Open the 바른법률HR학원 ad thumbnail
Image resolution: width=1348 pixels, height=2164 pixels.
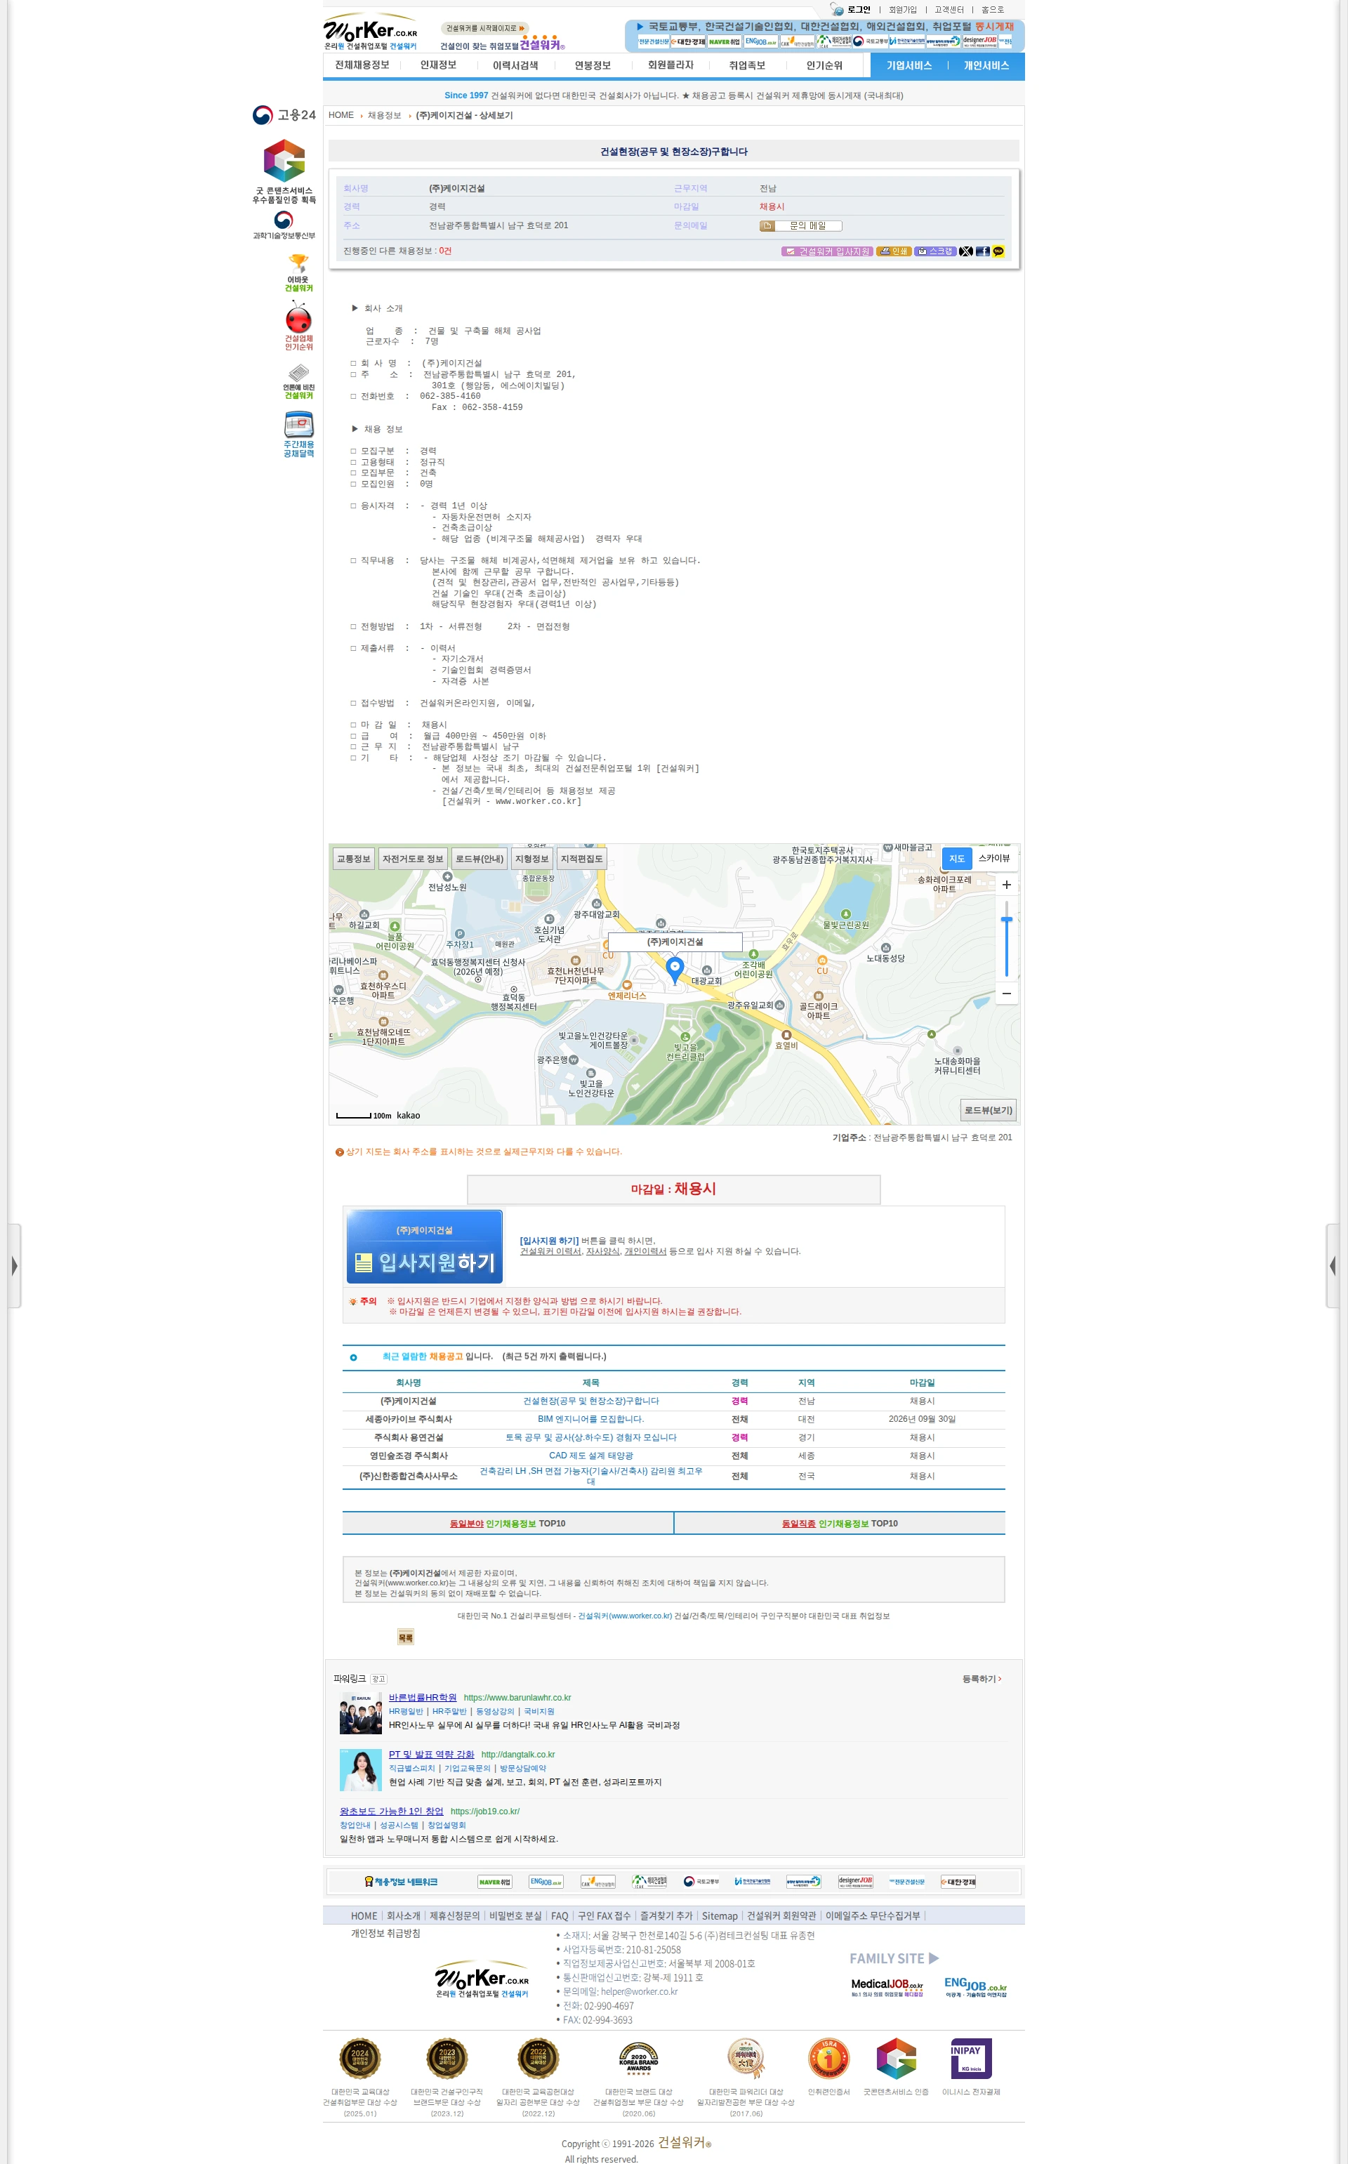361,1713
